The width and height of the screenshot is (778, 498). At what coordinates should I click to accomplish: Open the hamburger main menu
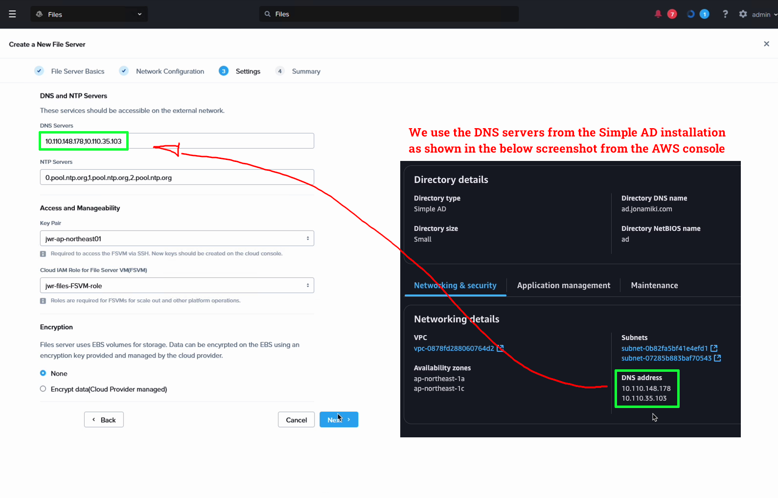coord(12,14)
